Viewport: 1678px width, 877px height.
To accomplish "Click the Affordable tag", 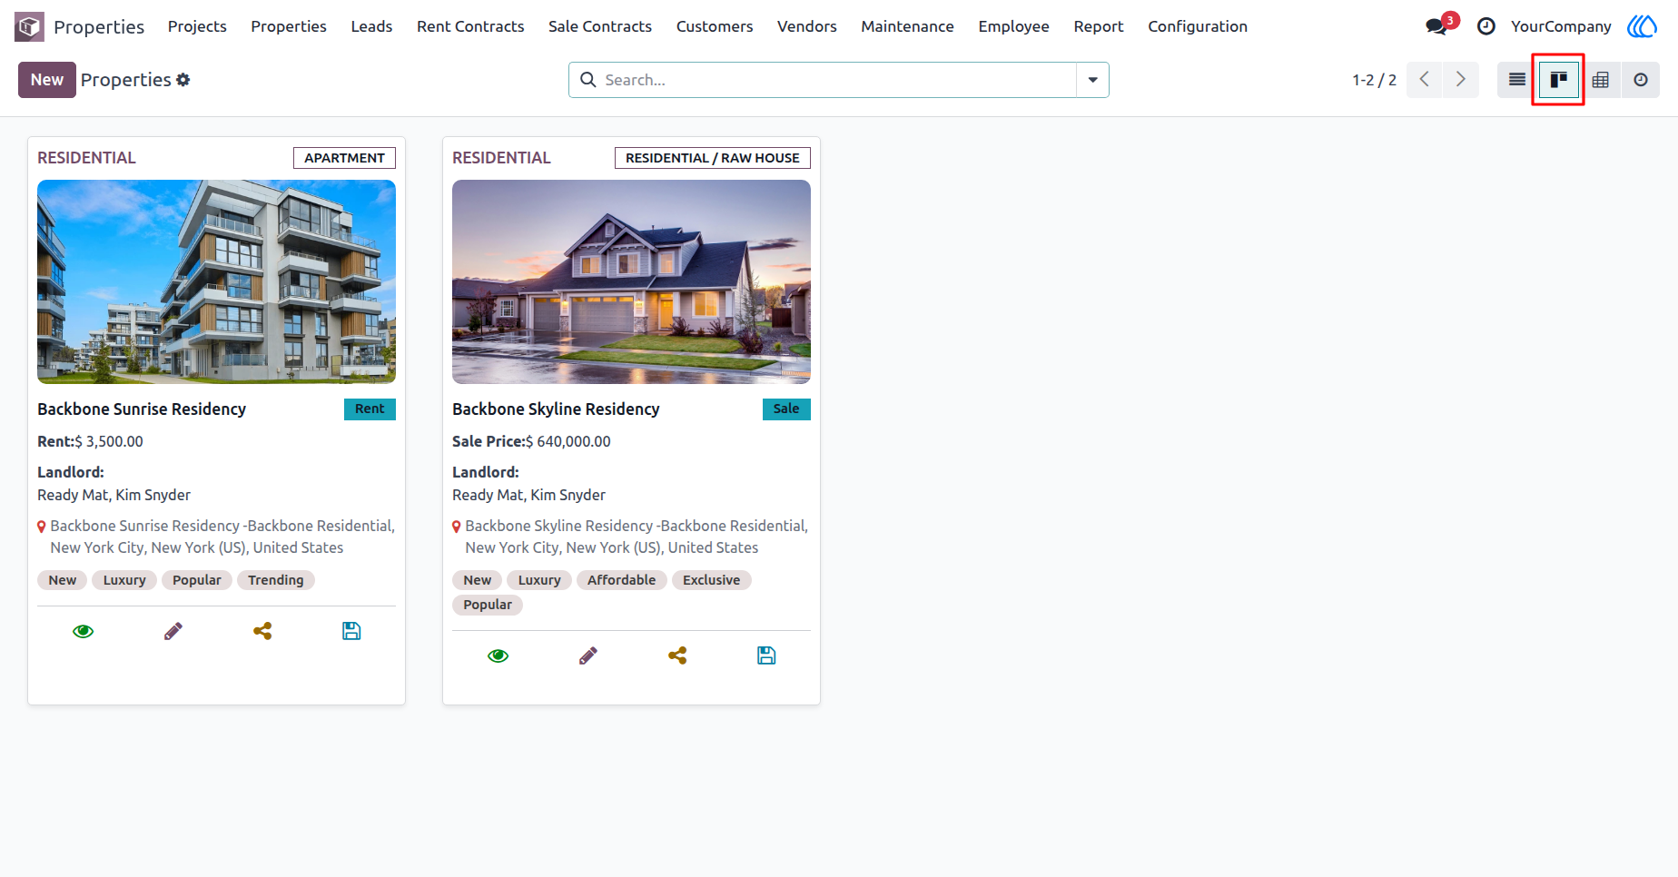I will tap(621, 580).
